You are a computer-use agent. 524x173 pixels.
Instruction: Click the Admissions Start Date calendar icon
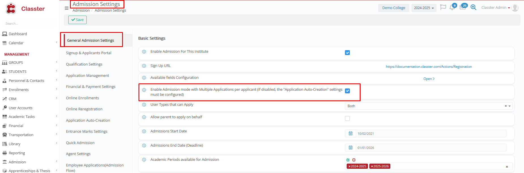tap(350, 134)
